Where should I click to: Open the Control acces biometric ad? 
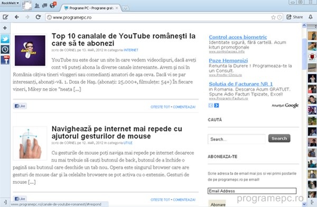(x=238, y=37)
